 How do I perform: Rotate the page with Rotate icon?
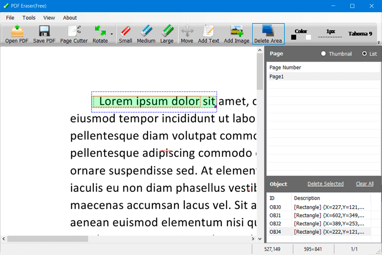100,34
